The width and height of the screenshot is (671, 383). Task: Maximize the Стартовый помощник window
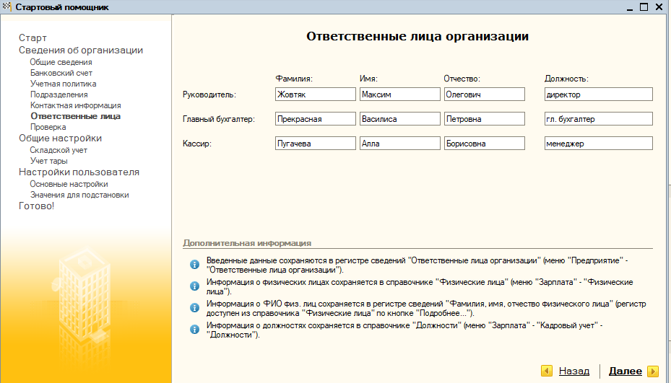click(644, 6)
